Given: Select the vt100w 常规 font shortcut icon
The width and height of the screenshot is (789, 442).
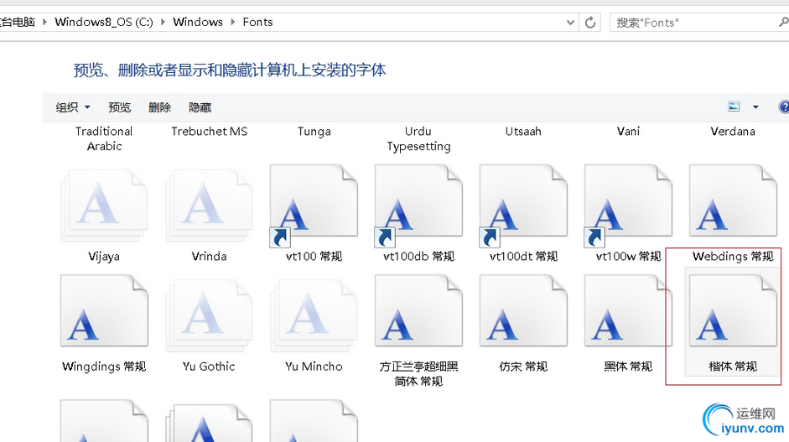Looking at the screenshot, I should pyautogui.click(x=628, y=205).
